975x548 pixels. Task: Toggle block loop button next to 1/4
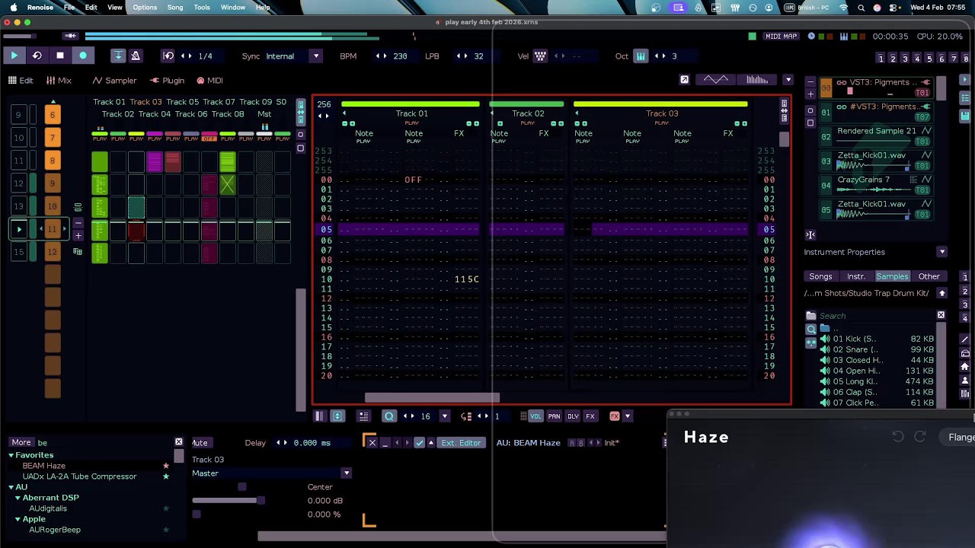168,56
